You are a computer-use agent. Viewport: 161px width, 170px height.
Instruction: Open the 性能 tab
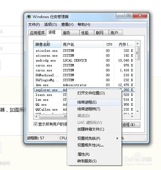[x=87, y=33]
